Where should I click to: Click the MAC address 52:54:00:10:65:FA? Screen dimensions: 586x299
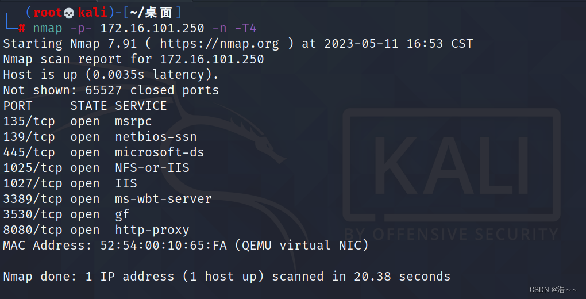[163, 246]
